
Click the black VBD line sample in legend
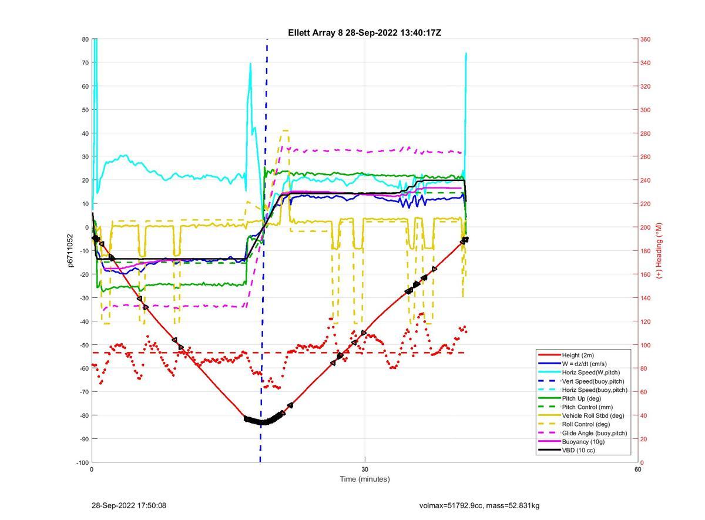point(549,450)
